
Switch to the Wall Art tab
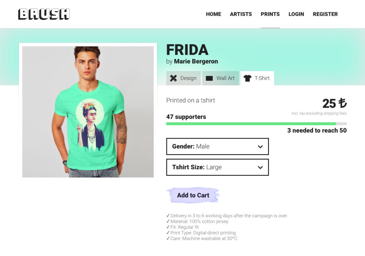point(221,78)
